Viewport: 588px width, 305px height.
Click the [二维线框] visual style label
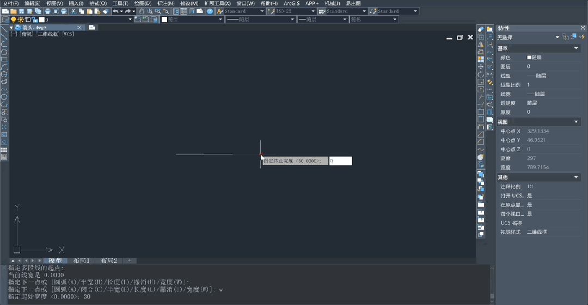pyautogui.click(x=48, y=34)
